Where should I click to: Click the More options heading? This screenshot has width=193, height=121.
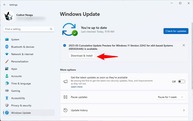click(x=68, y=70)
